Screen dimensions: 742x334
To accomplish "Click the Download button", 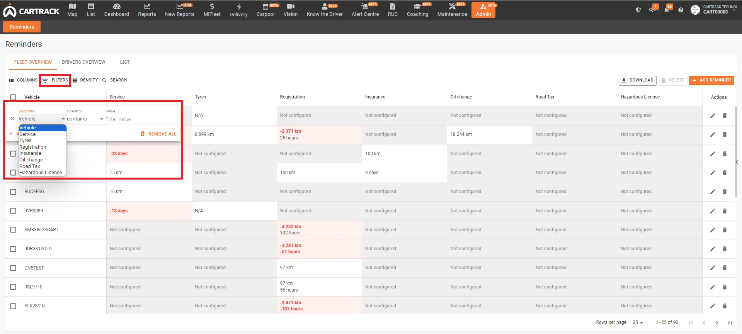I will [x=638, y=80].
